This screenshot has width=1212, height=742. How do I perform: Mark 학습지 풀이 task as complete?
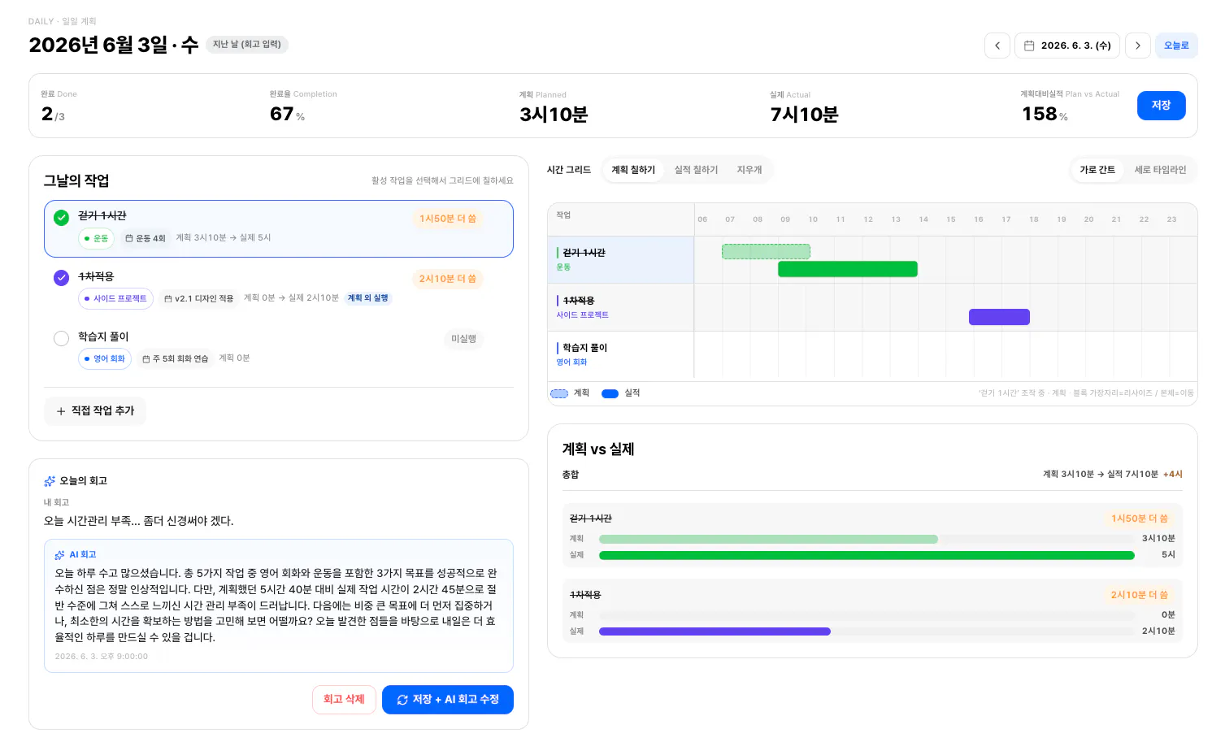[x=61, y=338]
